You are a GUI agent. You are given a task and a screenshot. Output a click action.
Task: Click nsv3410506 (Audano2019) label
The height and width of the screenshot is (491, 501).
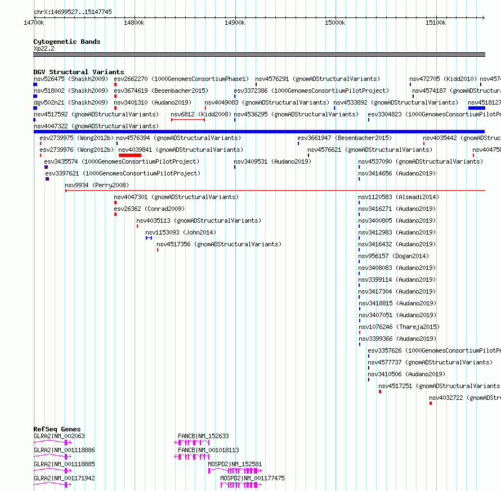pyautogui.click(x=406, y=374)
